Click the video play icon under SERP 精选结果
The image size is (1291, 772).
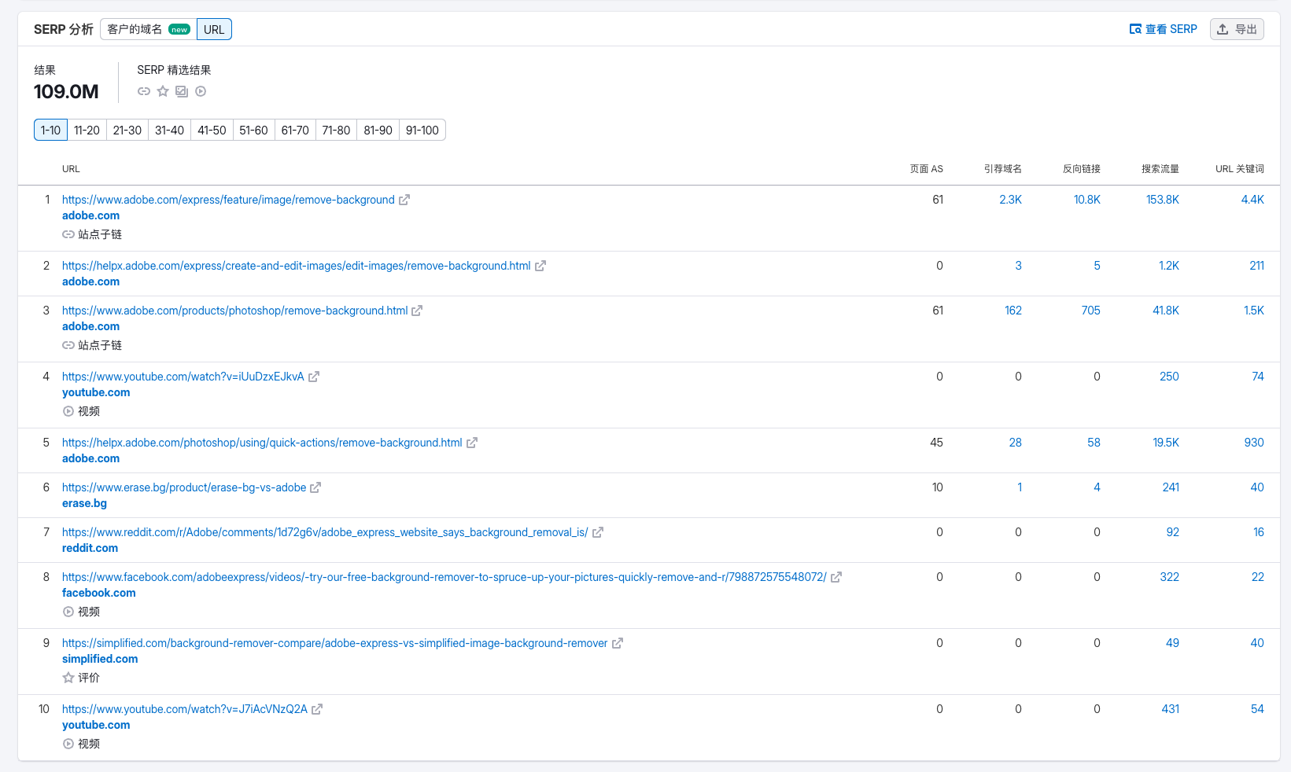201,91
